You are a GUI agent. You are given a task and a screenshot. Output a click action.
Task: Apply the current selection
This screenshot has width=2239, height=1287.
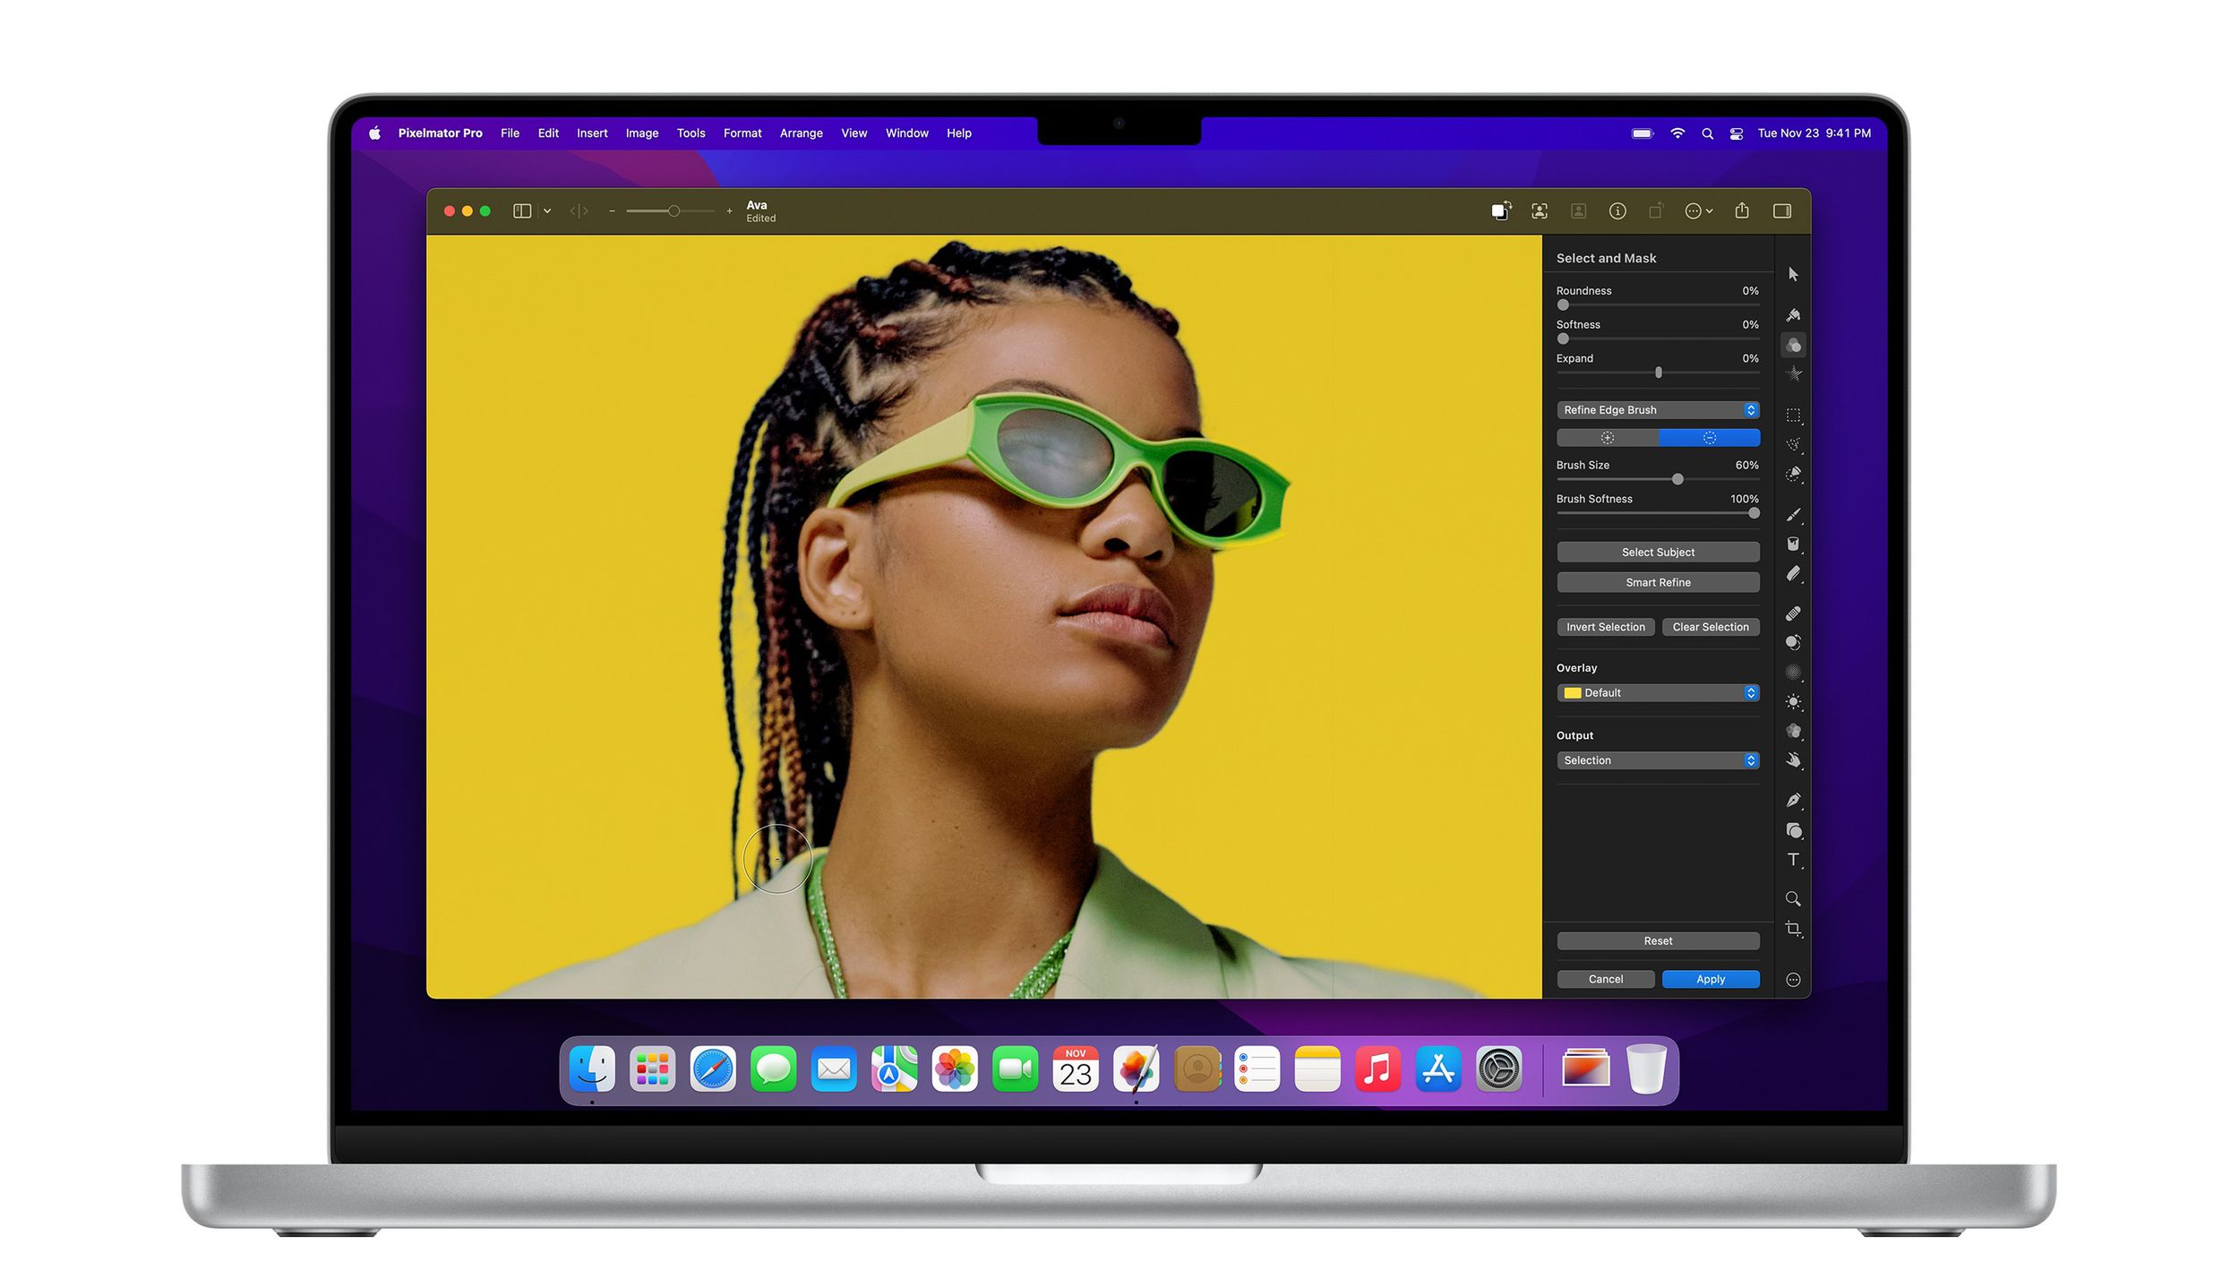pos(1710,979)
